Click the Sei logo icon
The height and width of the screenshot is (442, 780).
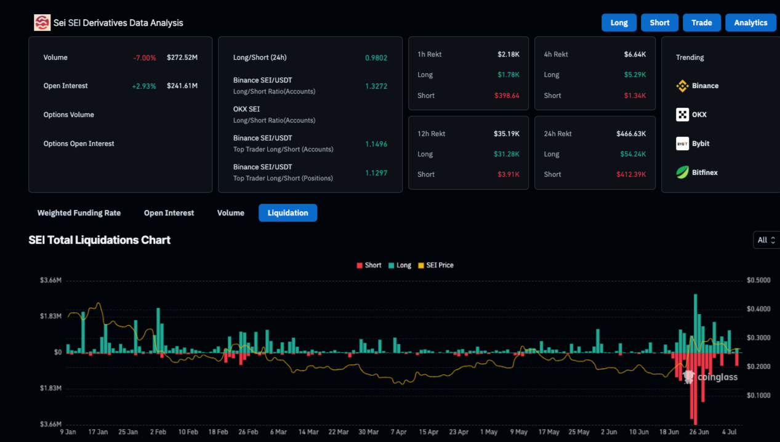pyautogui.click(x=42, y=23)
